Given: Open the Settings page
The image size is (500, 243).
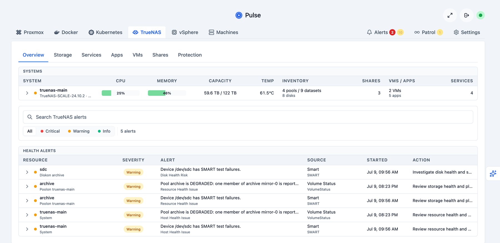Looking at the screenshot, I should 467,32.
